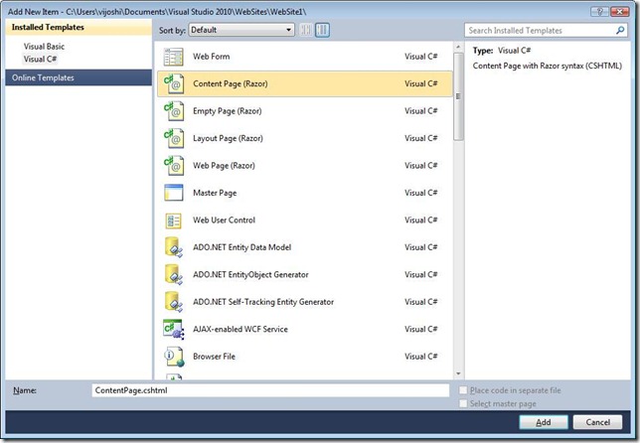
Task: Click the description "Content Page with Razor syntax"
Action: tap(547, 66)
